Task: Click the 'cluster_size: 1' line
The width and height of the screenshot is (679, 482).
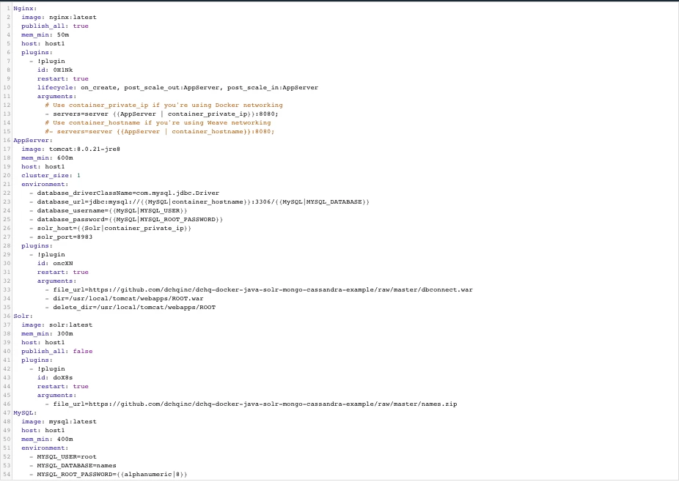Action: pos(51,176)
